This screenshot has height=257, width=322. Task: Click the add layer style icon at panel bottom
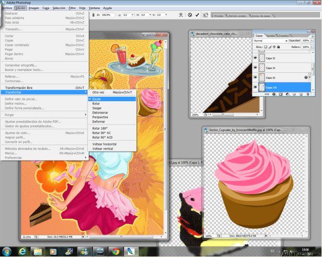coord(274,94)
